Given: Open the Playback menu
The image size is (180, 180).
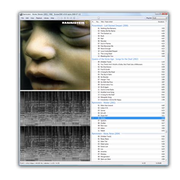Looking at the screenshot, I should pos(39,18).
